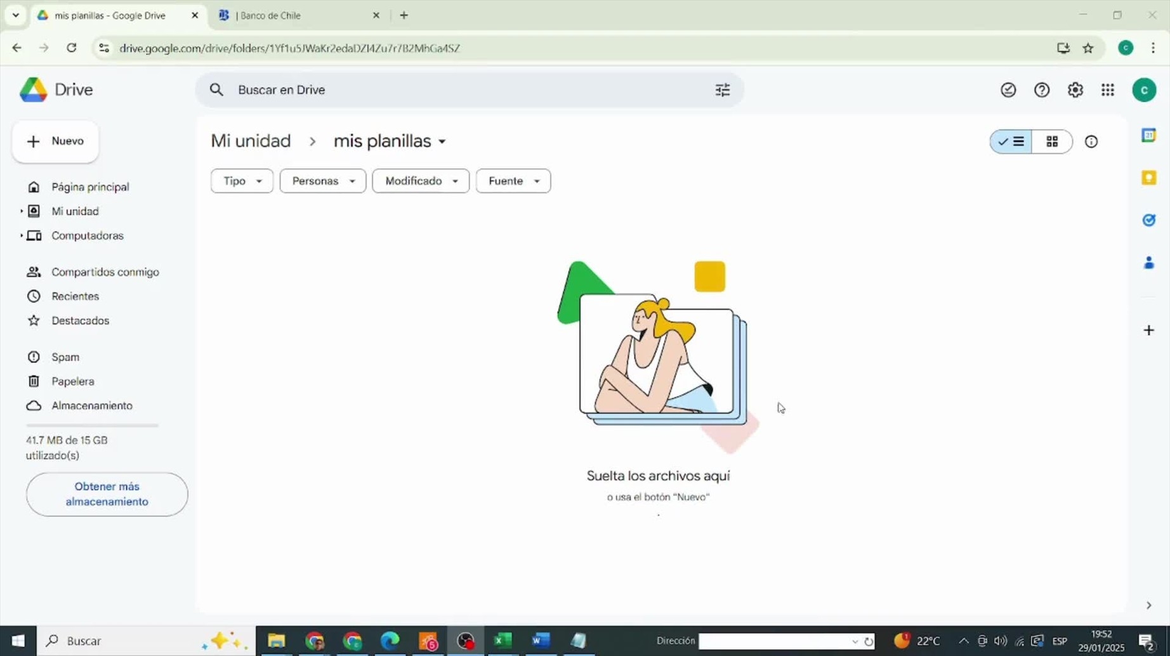The height and width of the screenshot is (656, 1170).
Task: Open advanced search filter options icon
Action: pos(722,90)
